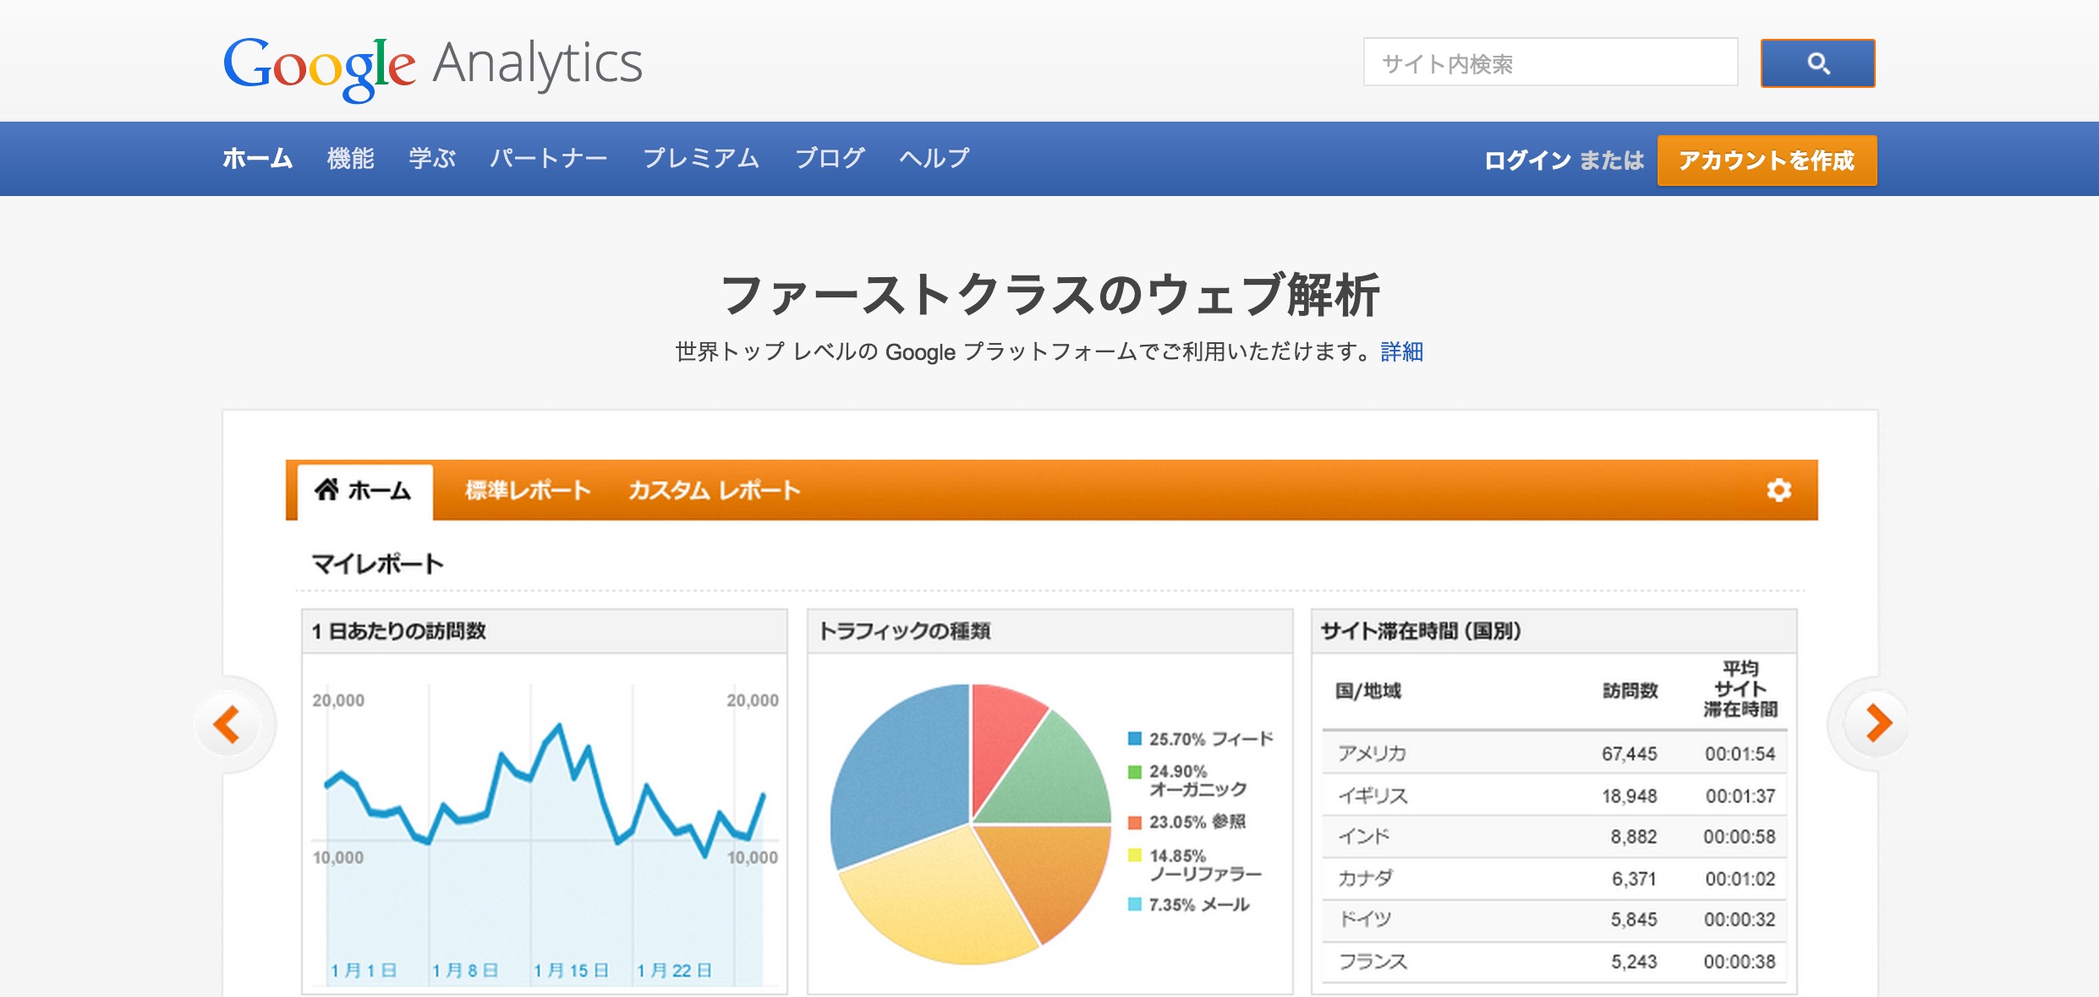Image resolution: width=2099 pixels, height=997 pixels.
Task: Click the アカウントを作成 button
Action: pos(1767,161)
